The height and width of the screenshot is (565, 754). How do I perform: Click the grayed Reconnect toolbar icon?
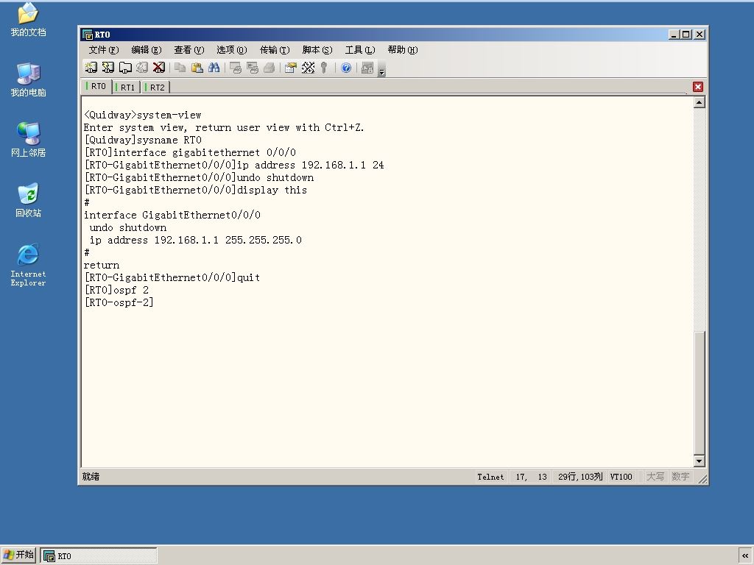click(x=142, y=68)
